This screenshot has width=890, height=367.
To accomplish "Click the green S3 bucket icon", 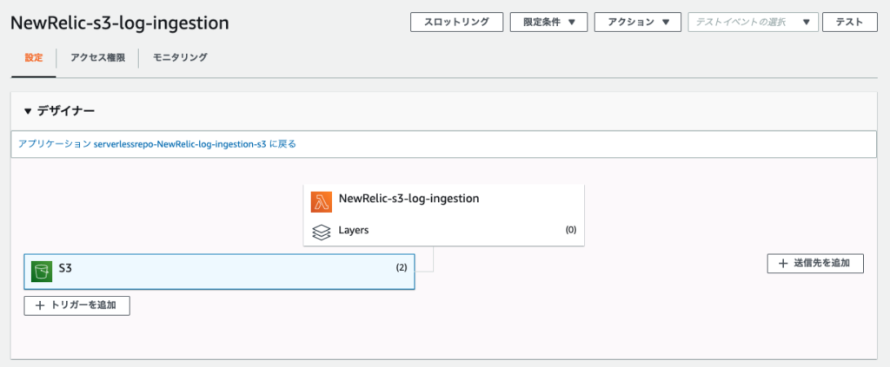I will click(42, 272).
